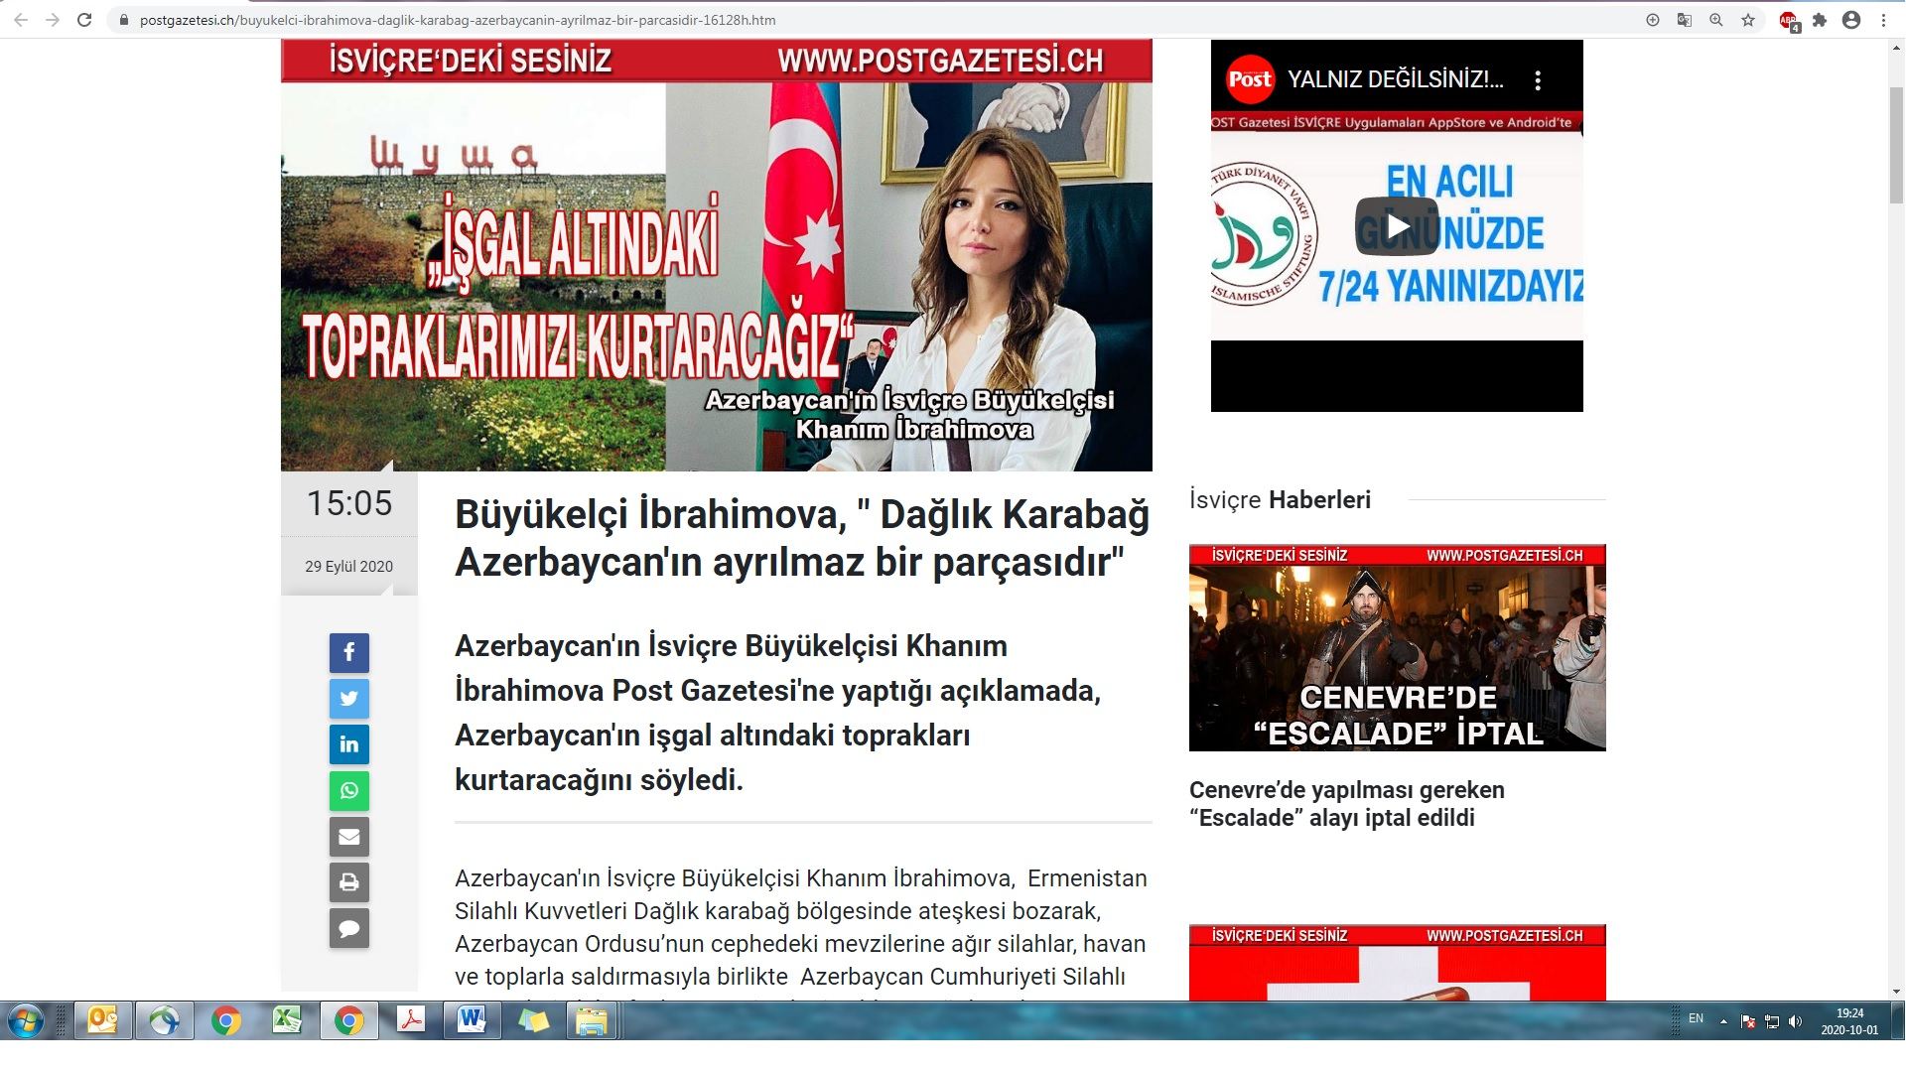Open the Post channel logo in video
Image resolution: width=1906 pixels, height=1072 pixels.
click(1250, 79)
